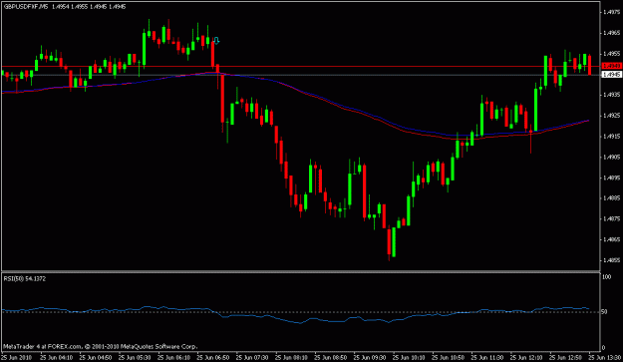The height and width of the screenshot is (362, 623).
Task: Click the 1.4865 price scale label
Action: (x=611, y=239)
